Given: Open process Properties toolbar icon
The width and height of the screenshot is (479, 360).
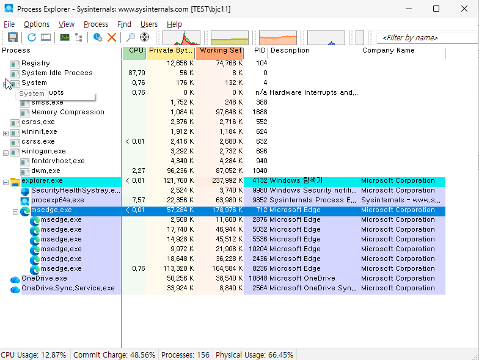Looking at the screenshot, I should [x=98, y=37].
